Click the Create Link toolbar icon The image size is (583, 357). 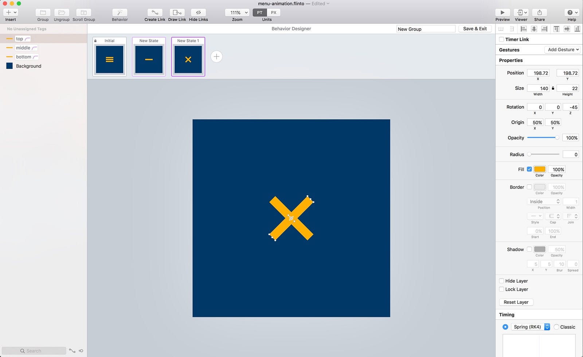155,12
